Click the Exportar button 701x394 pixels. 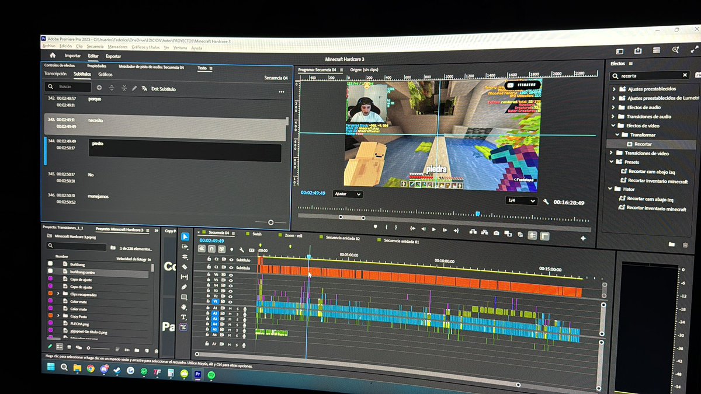click(113, 57)
